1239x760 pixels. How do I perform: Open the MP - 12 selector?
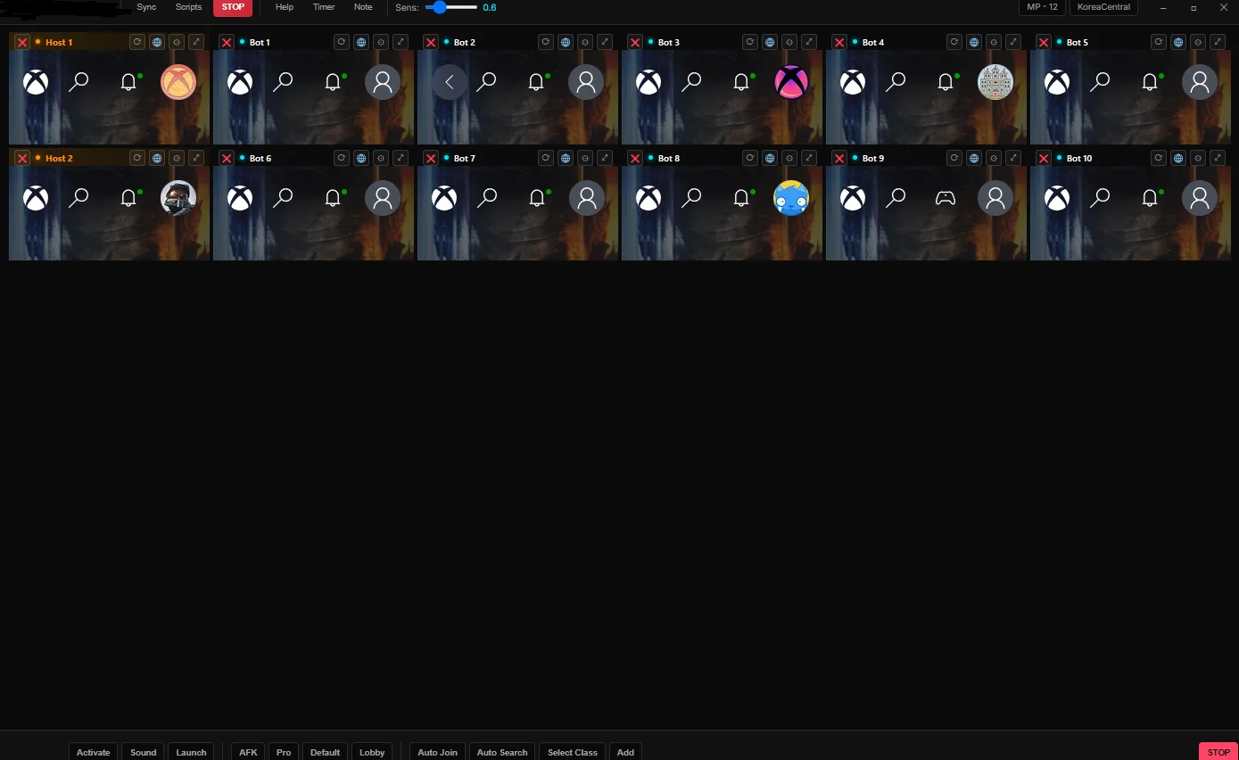coord(1042,7)
